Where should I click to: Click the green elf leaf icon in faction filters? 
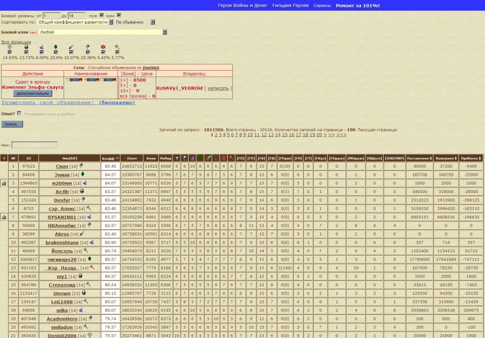click(x=56, y=47)
